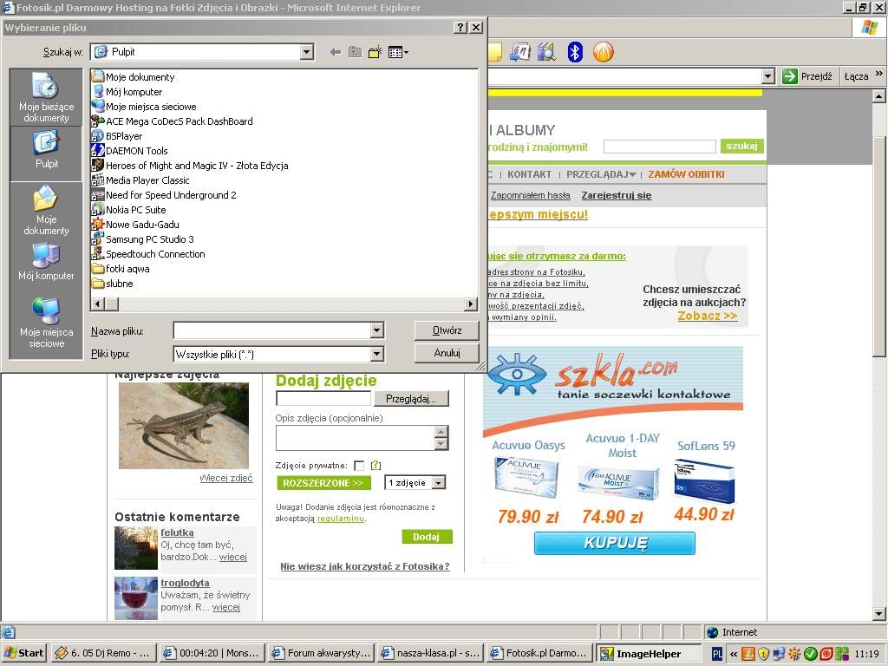
Task: Click the Send to OneNote toolbar icon
Action: 520,52
